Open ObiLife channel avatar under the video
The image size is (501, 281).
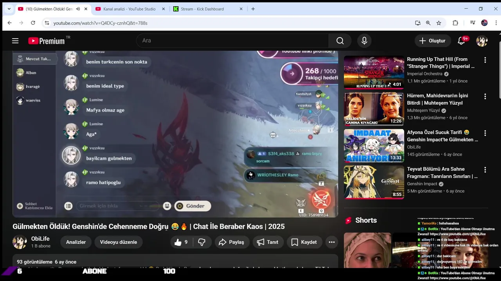[20, 242]
